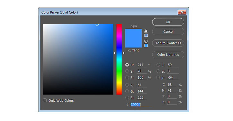The height and width of the screenshot is (121, 233).
Task: Click the not-web-safe cube icon
Action: click(x=146, y=41)
